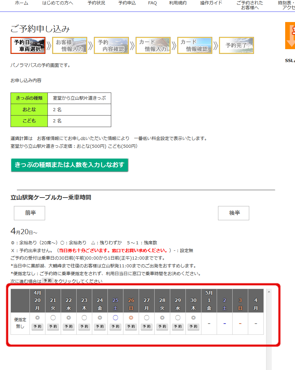This screenshot has height=370, width=295.
Task: Click the ◎ availability mark for the 20th
Action: 38,318
